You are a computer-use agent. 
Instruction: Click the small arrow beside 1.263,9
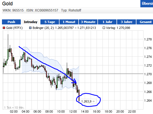[x=93, y=101]
